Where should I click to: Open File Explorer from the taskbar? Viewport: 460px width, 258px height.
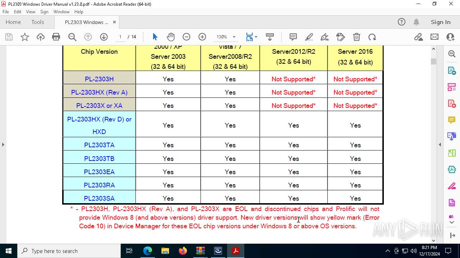coord(165,251)
